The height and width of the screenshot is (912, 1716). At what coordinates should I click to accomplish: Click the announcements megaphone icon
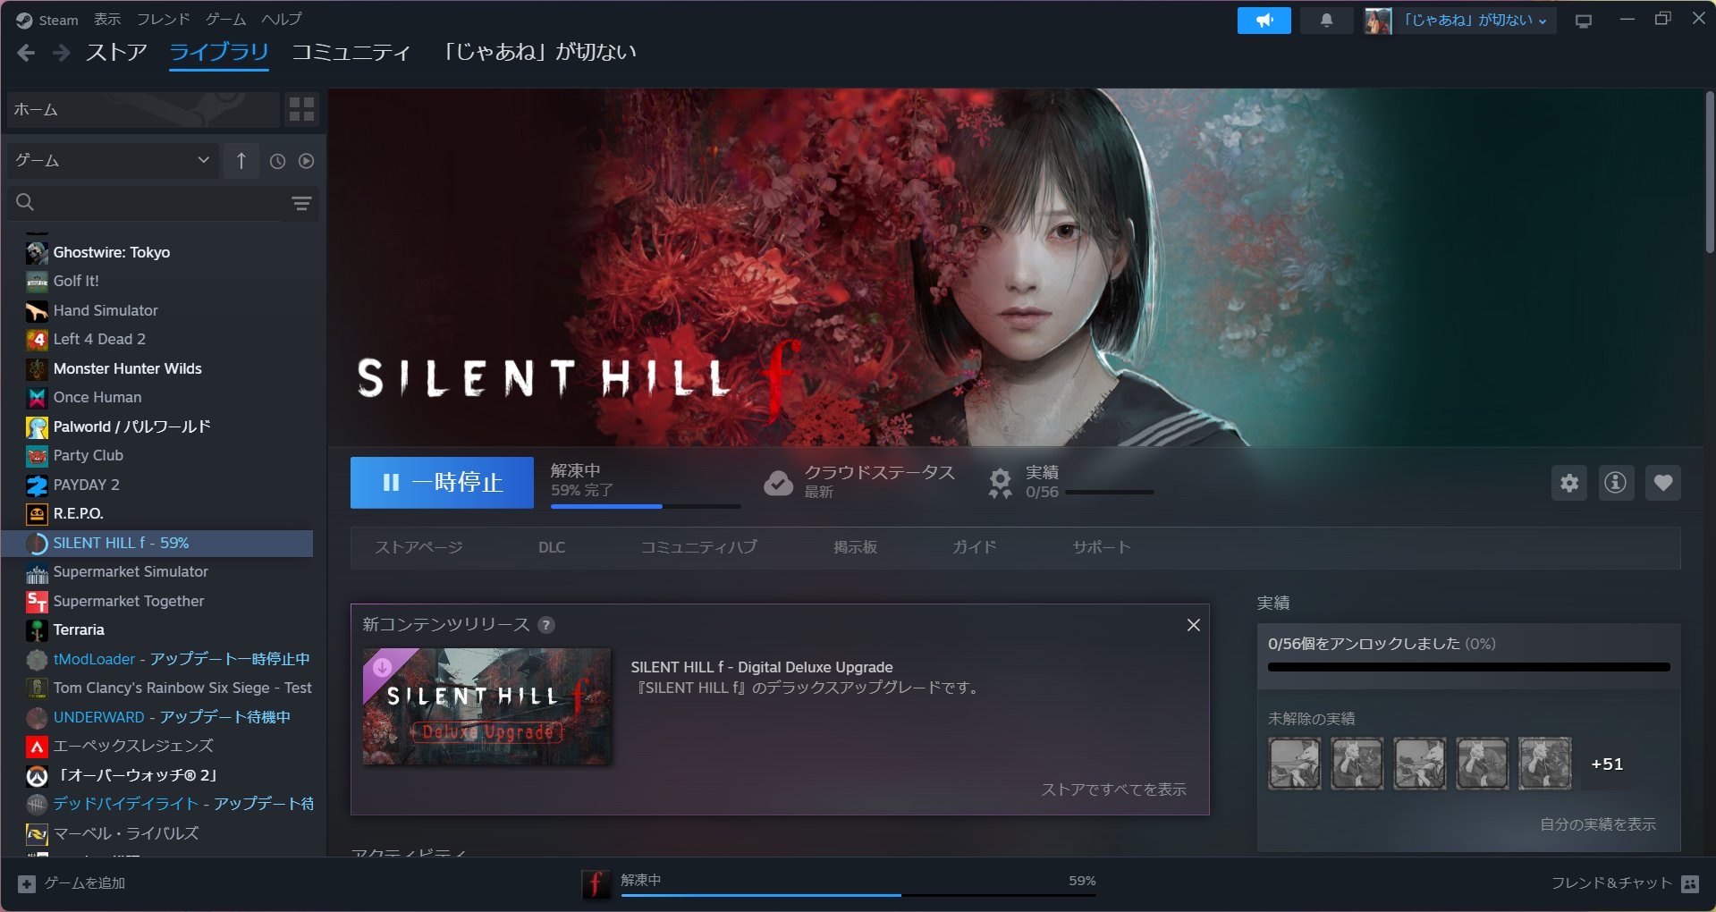click(1264, 21)
